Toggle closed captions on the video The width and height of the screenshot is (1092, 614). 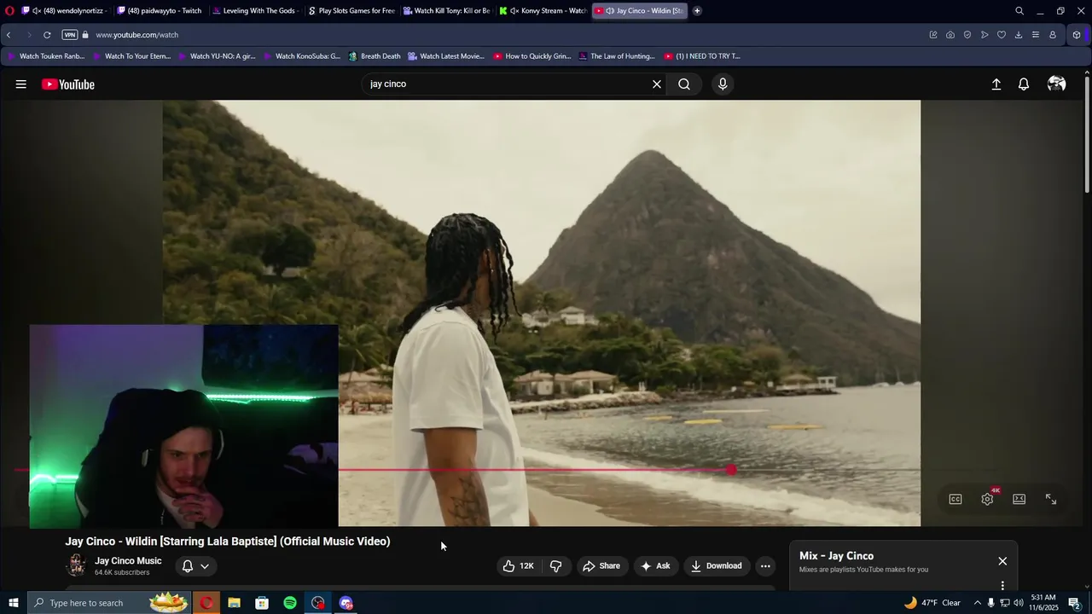(x=955, y=500)
